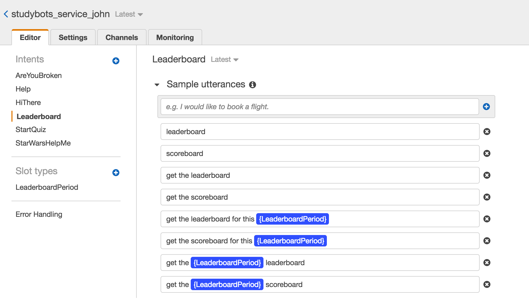The width and height of the screenshot is (529, 300).
Task: Click the add utterance plus button
Action: [486, 107]
